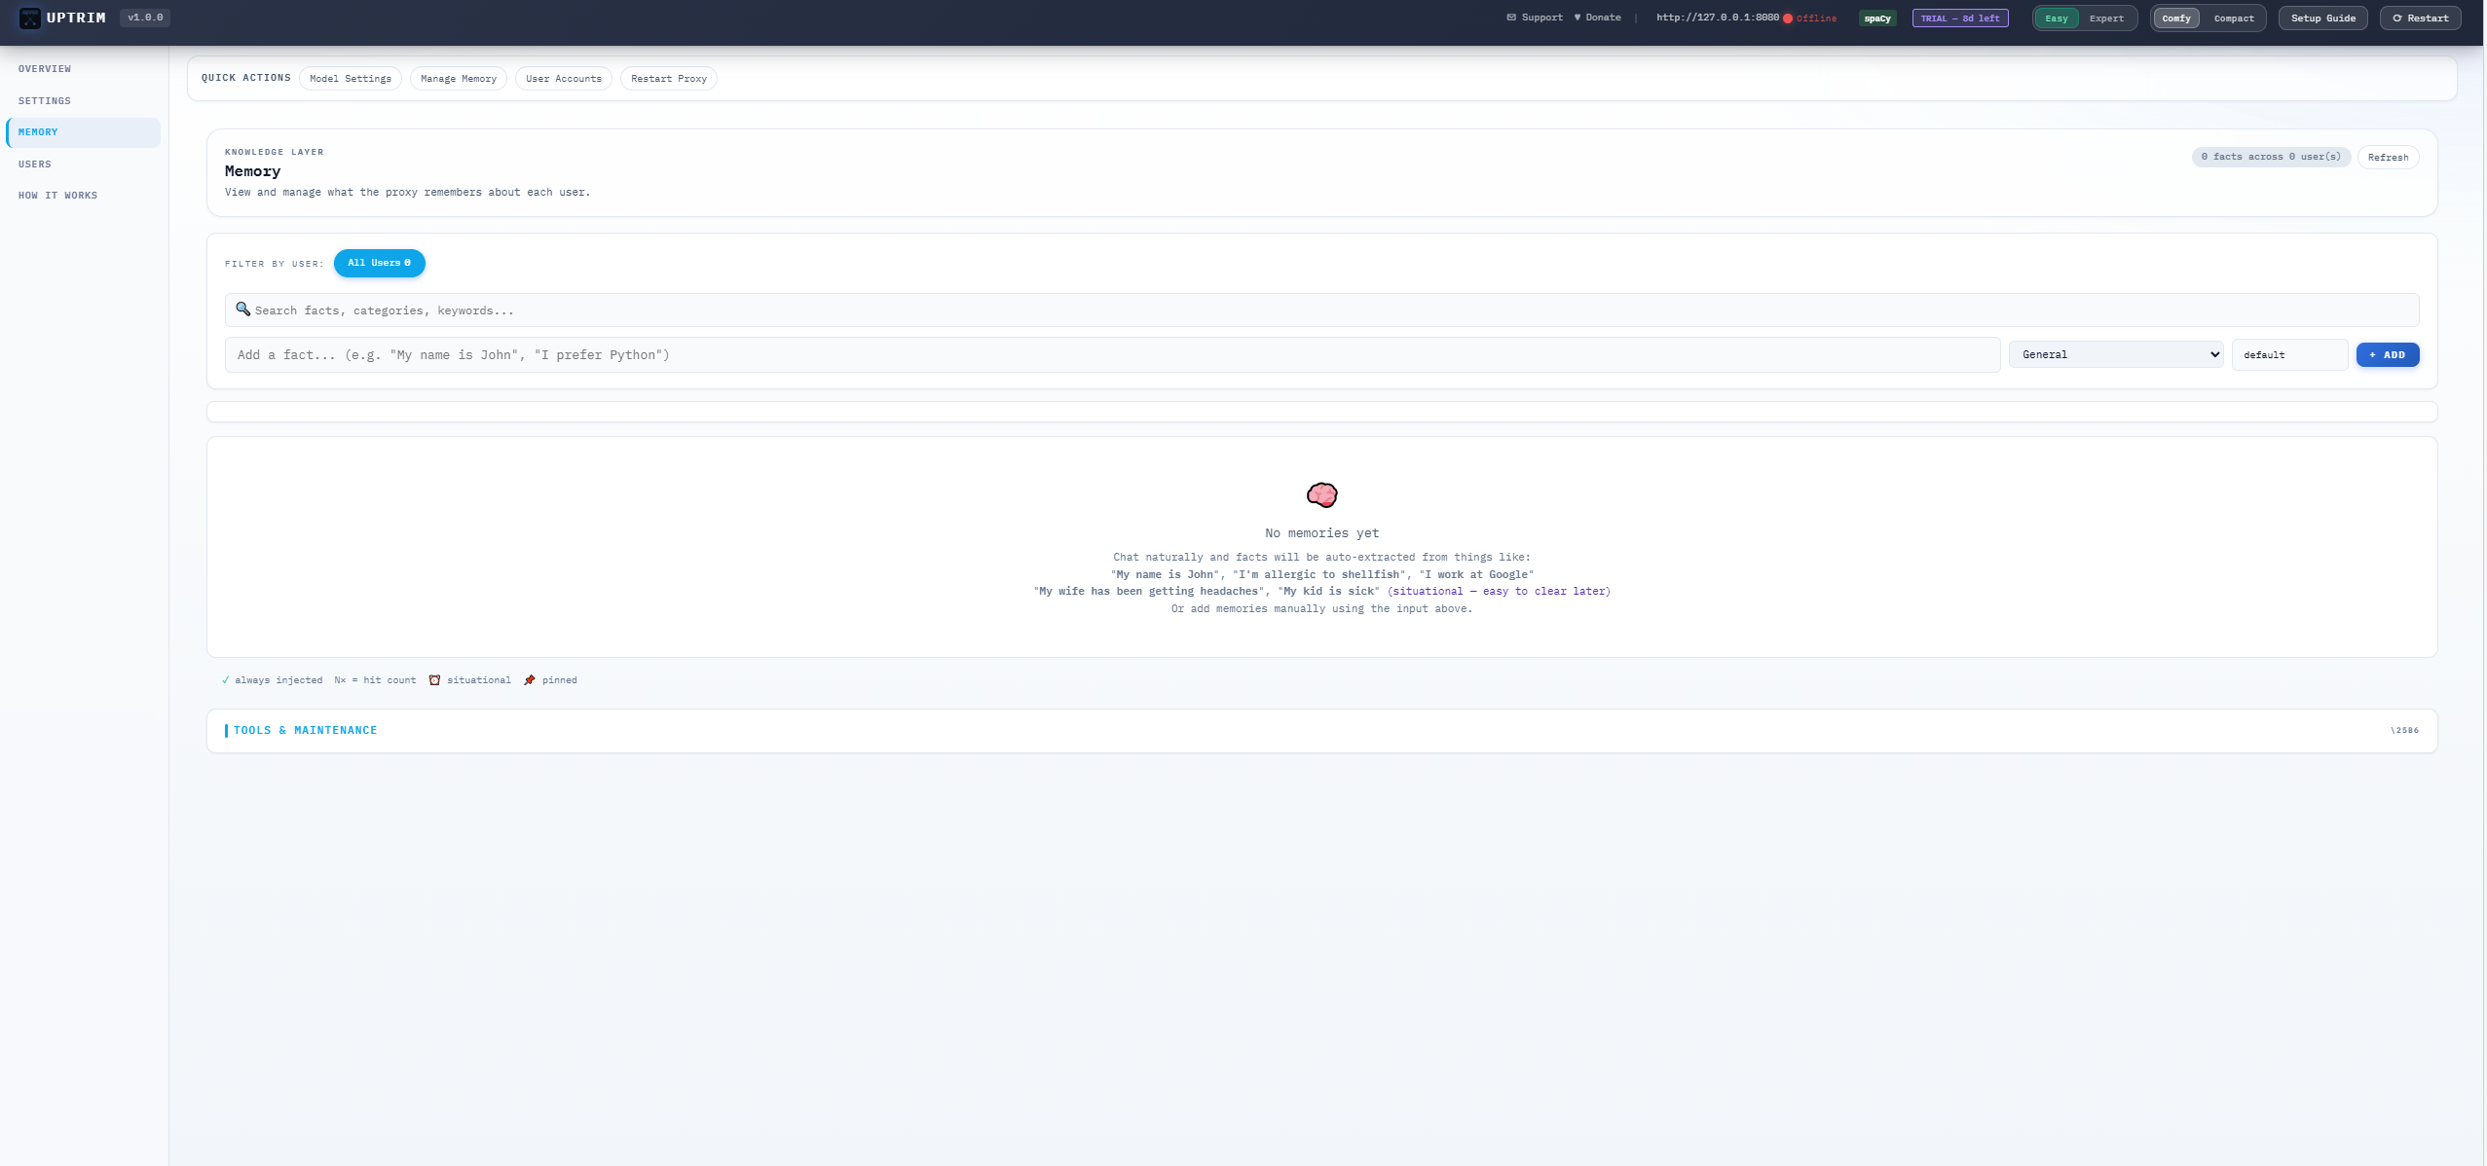Click the magnifying glass in the search bar
The width and height of the screenshot is (2487, 1166).
pyautogui.click(x=243, y=310)
